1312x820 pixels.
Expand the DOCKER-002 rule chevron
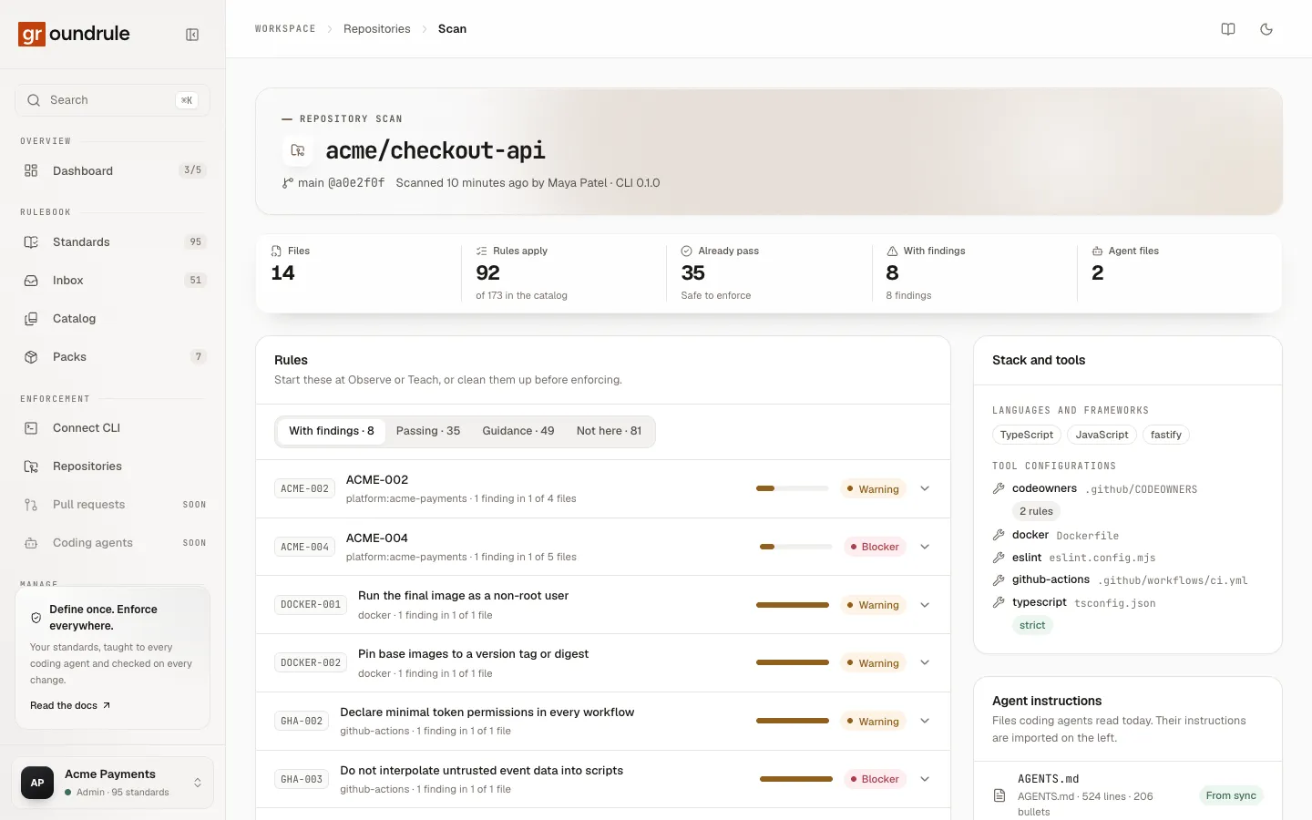[x=925, y=662]
